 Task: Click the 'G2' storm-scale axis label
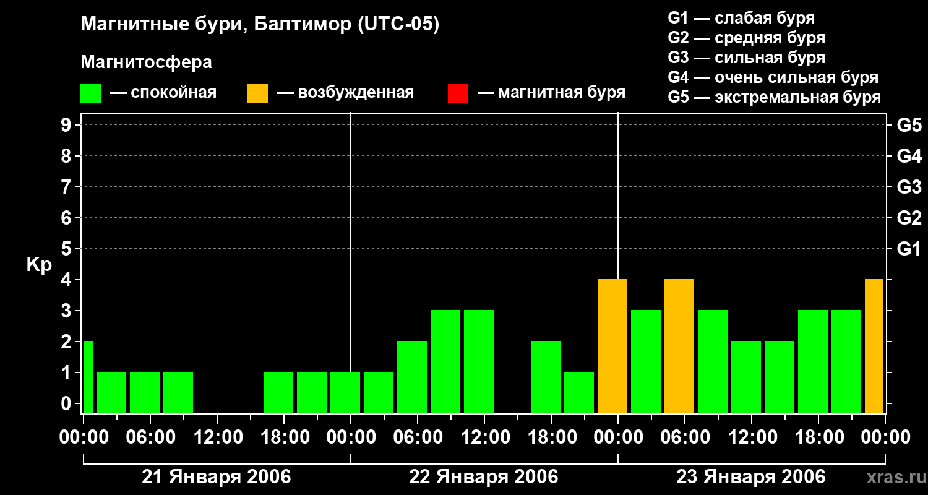click(x=909, y=218)
